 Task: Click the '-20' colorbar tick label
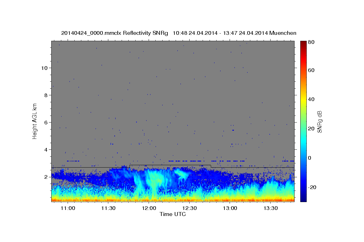coord(312,187)
